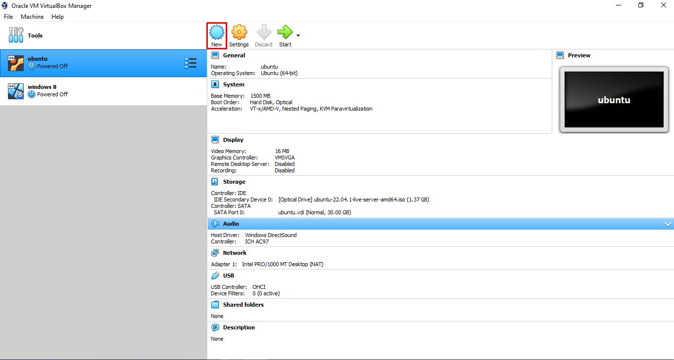Click the Tools label in sidebar
Screen dimensions: 674x360
tap(35, 36)
